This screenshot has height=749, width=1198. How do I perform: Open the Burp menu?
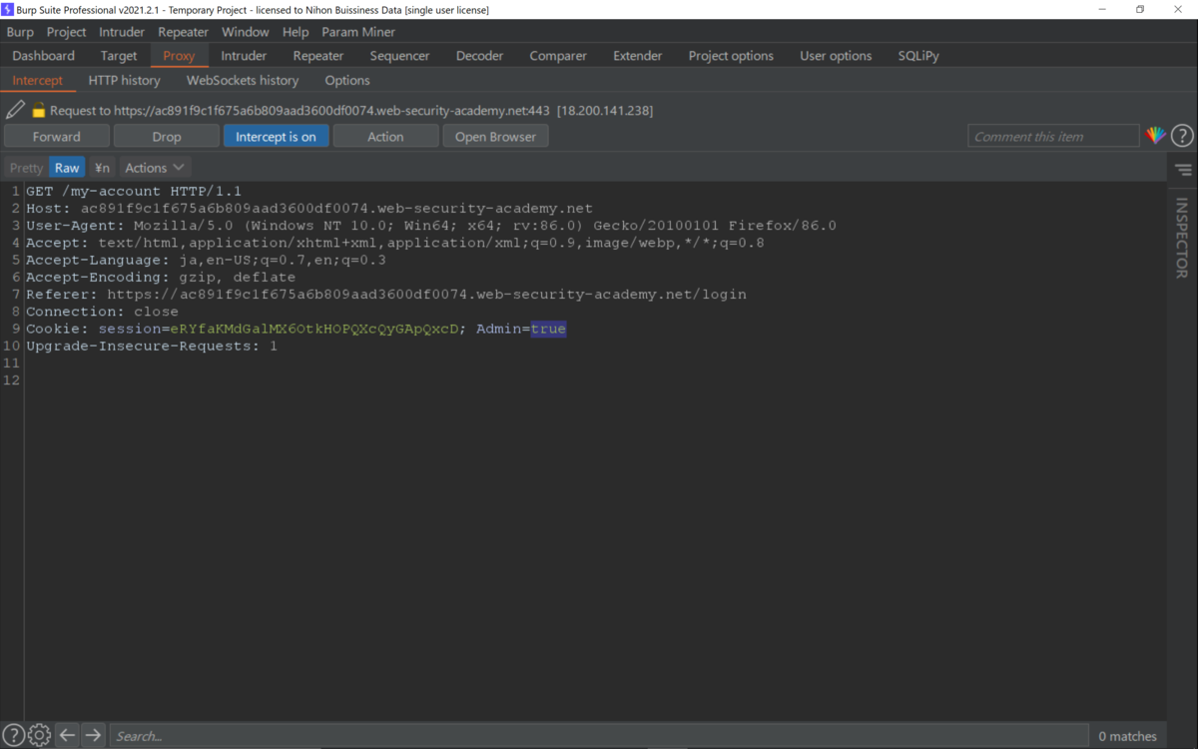20,32
